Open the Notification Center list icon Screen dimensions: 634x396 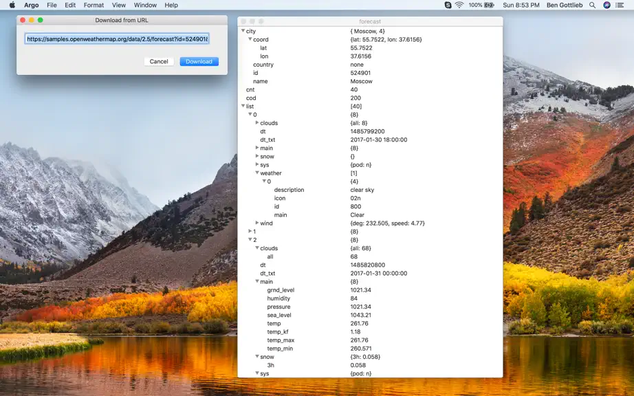click(620, 5)
